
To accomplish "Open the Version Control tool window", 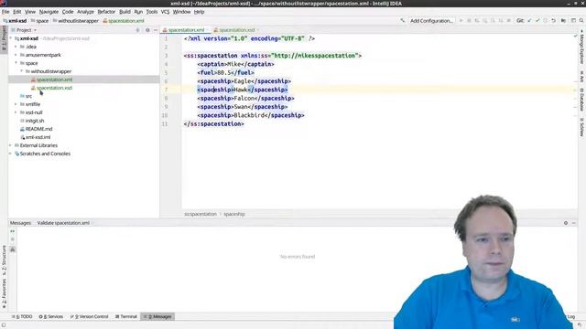I will tap(90, 317).
